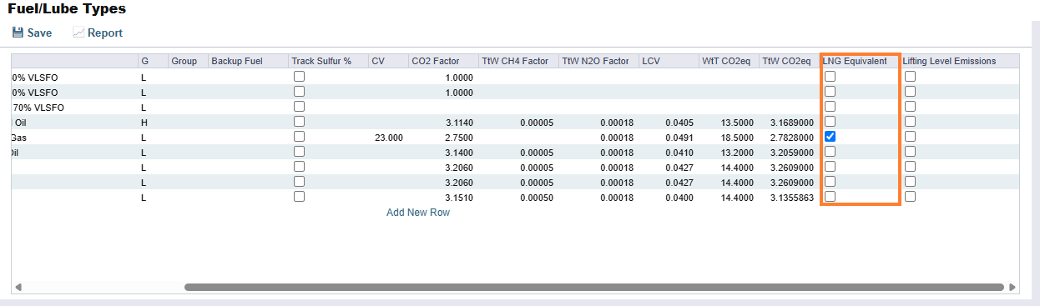Image resolution: width=1040 pixels, height=306 pixels.
Task: Check Lifting Level Emissions for H group Oil row
Action: click(x=910, y=121)
